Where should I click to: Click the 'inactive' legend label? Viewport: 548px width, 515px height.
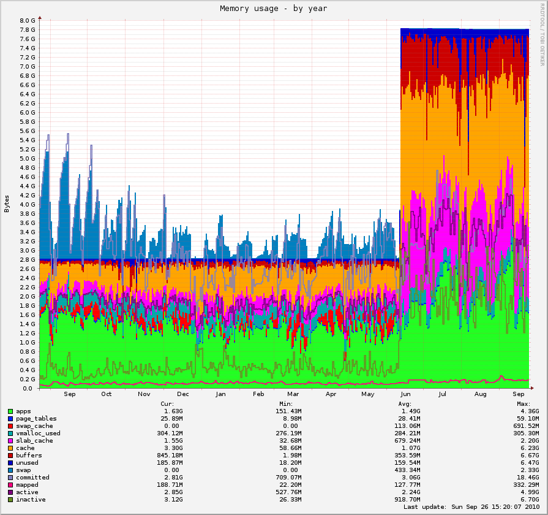pos(31,500)
